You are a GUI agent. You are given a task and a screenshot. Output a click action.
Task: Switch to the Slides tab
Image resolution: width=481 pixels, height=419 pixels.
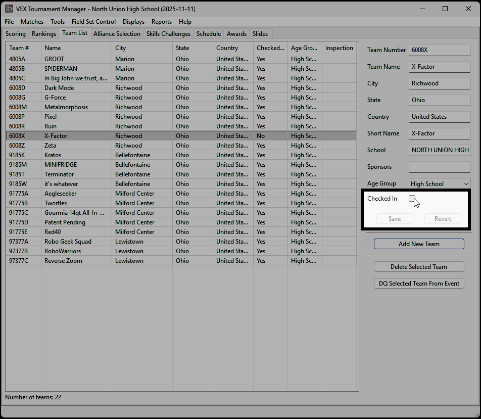(260, 34)
